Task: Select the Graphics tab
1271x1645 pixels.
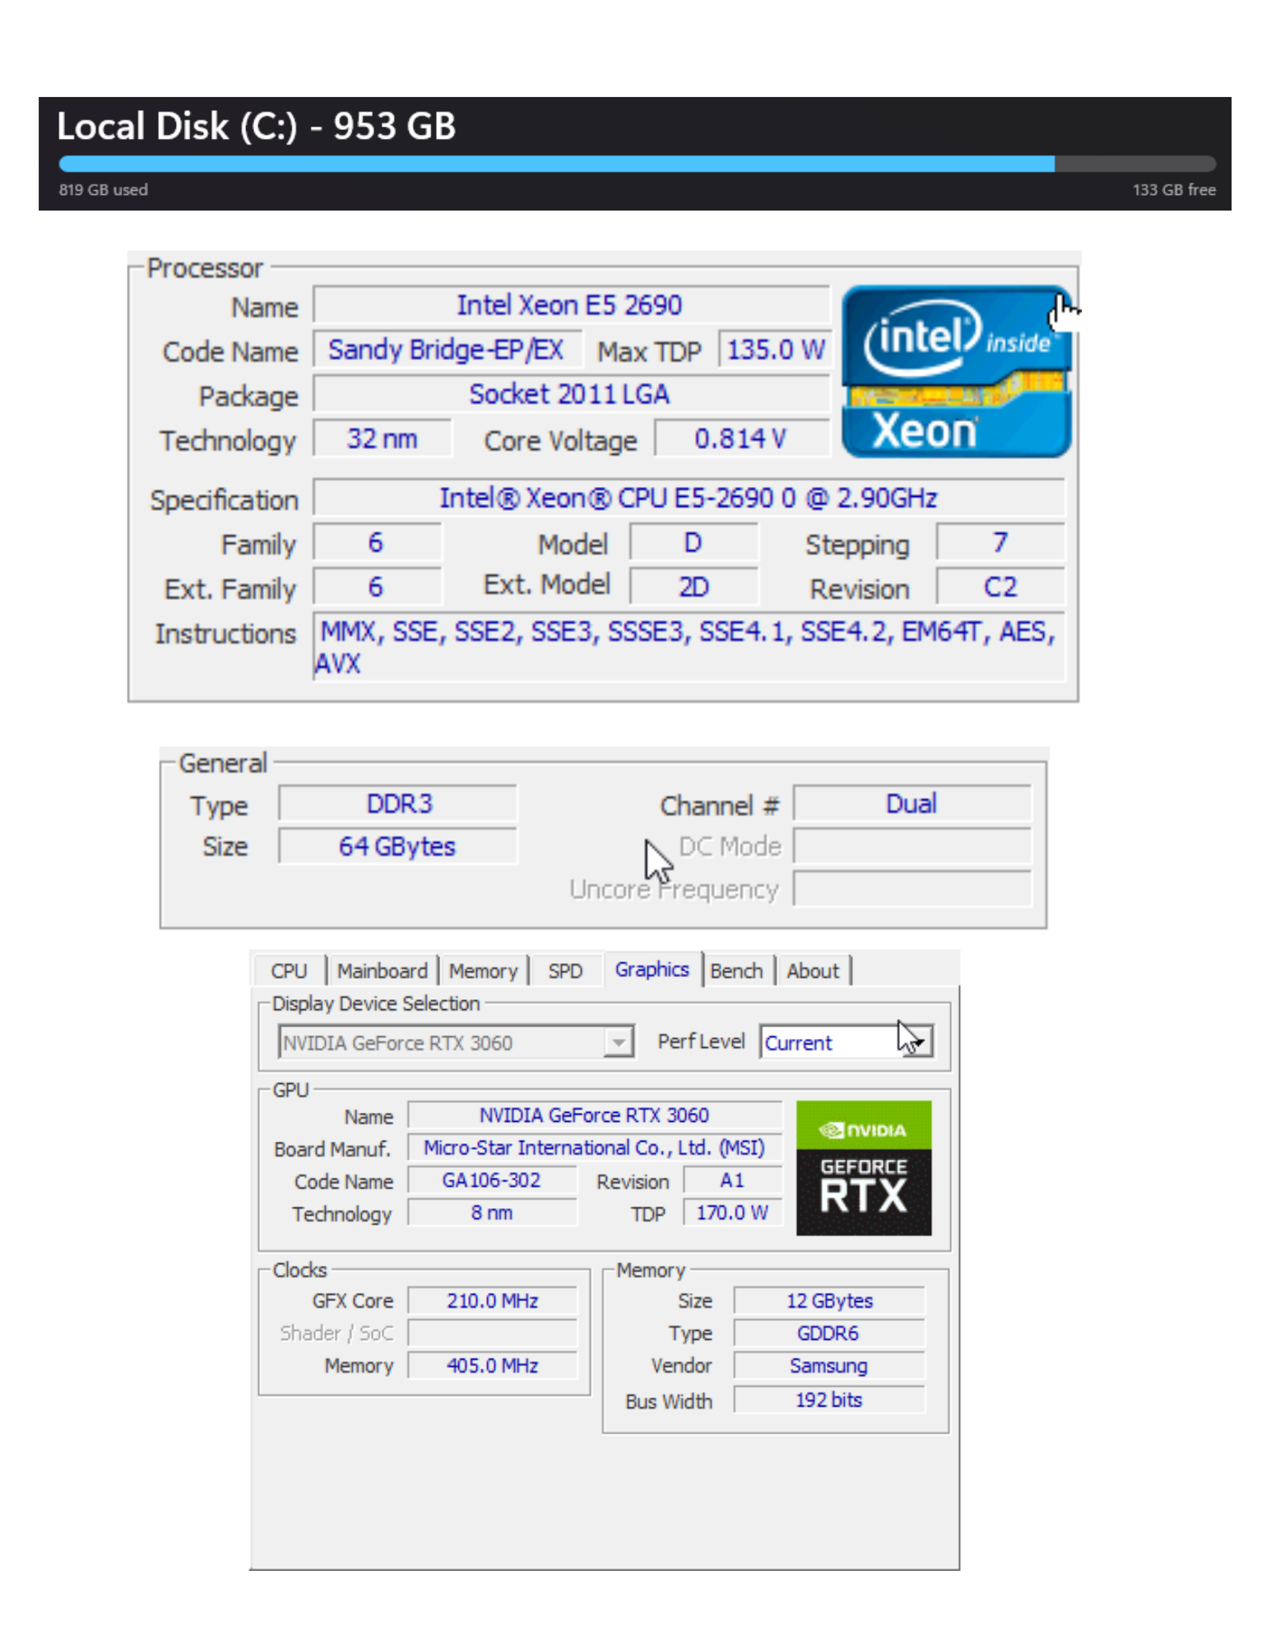Action: click(651, 969)
